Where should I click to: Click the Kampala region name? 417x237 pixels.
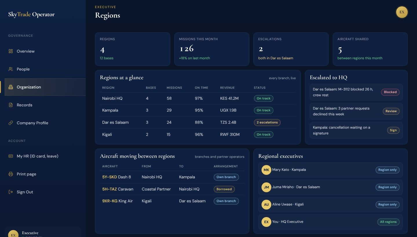pyautogui.click(x=110, y=110)
